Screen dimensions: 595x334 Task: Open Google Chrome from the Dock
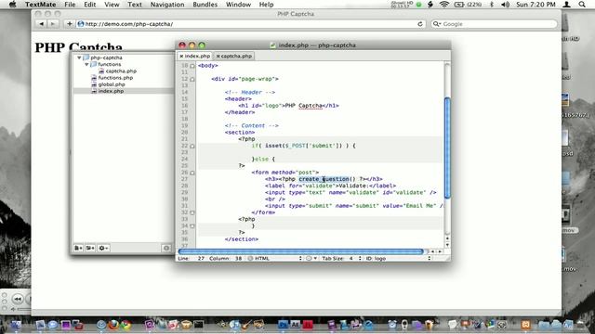click(x=126, y=325)
